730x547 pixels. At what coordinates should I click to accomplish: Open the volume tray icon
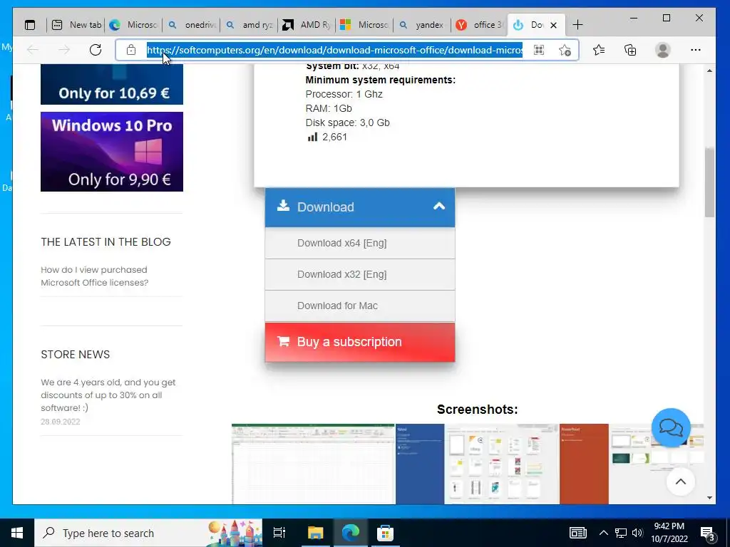(637, 533)
